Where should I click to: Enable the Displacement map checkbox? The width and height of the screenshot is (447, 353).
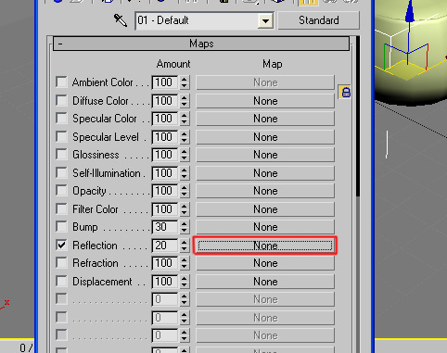point(61,282)
